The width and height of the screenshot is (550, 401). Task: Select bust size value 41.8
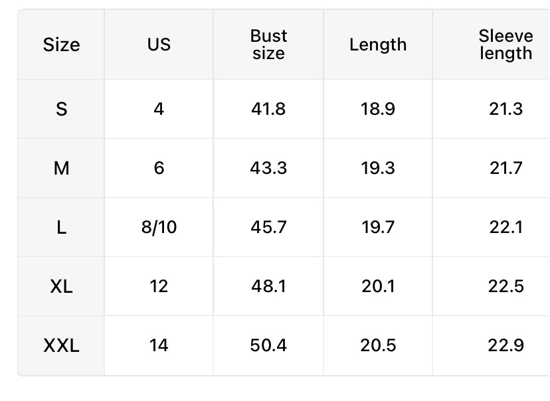coord(268,109)
